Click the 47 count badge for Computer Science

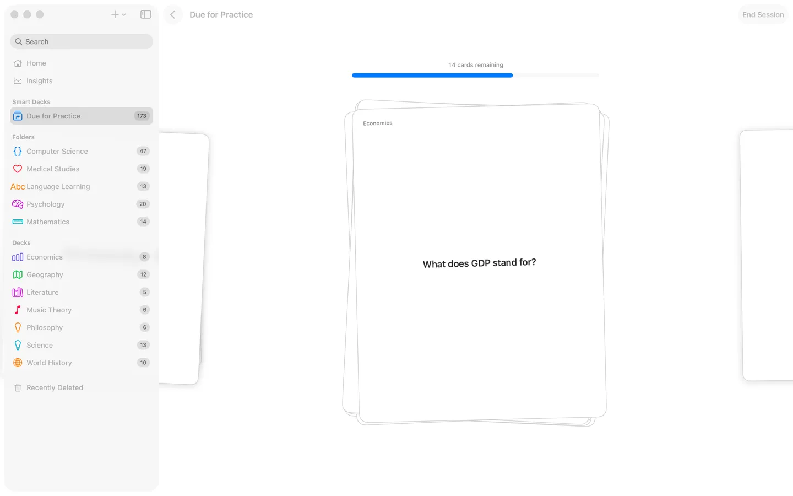(x=143, y=151)
